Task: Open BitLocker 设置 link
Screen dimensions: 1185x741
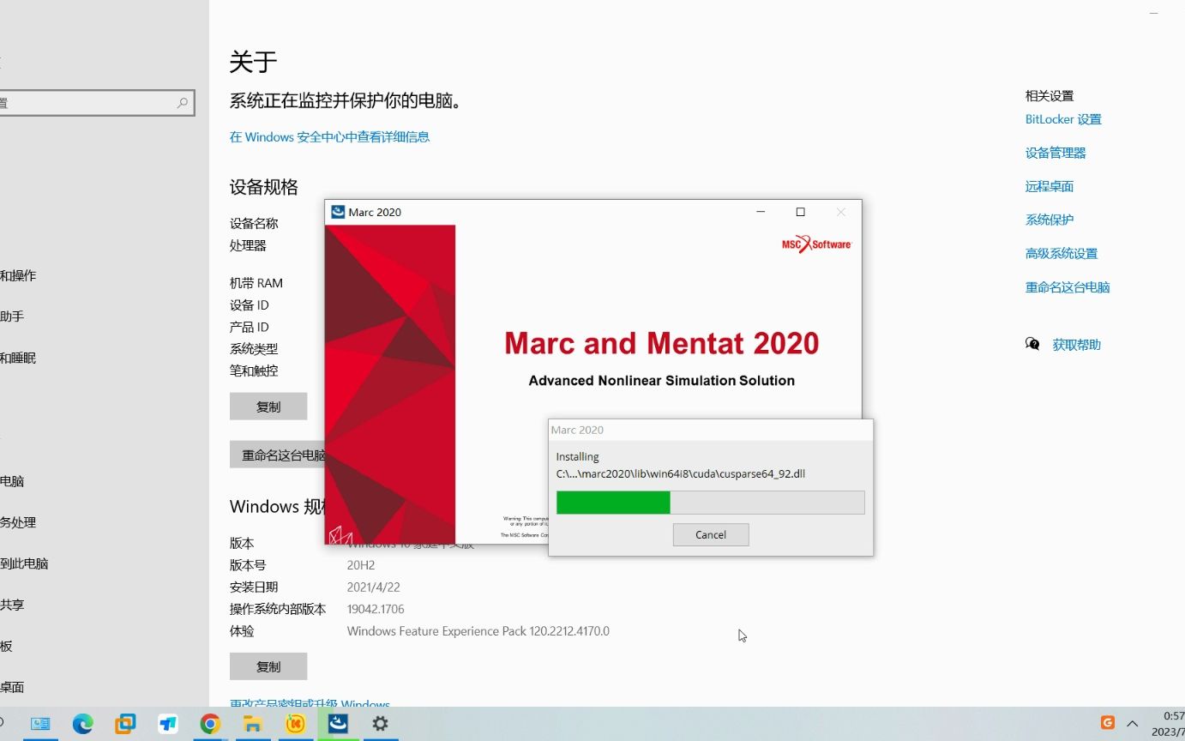Action: [x=1063, y=119]
